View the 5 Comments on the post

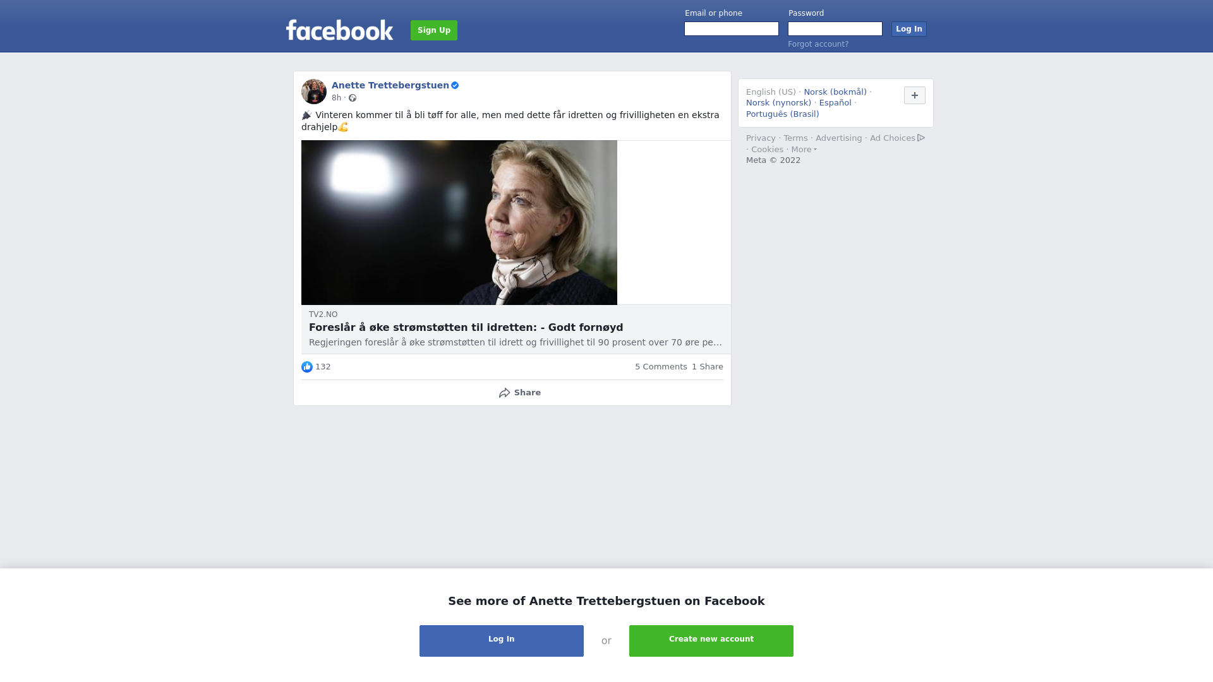661,367
